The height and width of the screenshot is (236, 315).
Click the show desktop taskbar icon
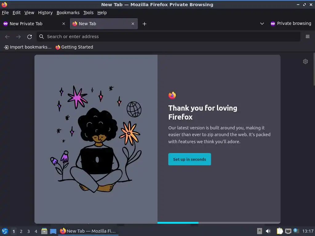[x=53, y=231]
